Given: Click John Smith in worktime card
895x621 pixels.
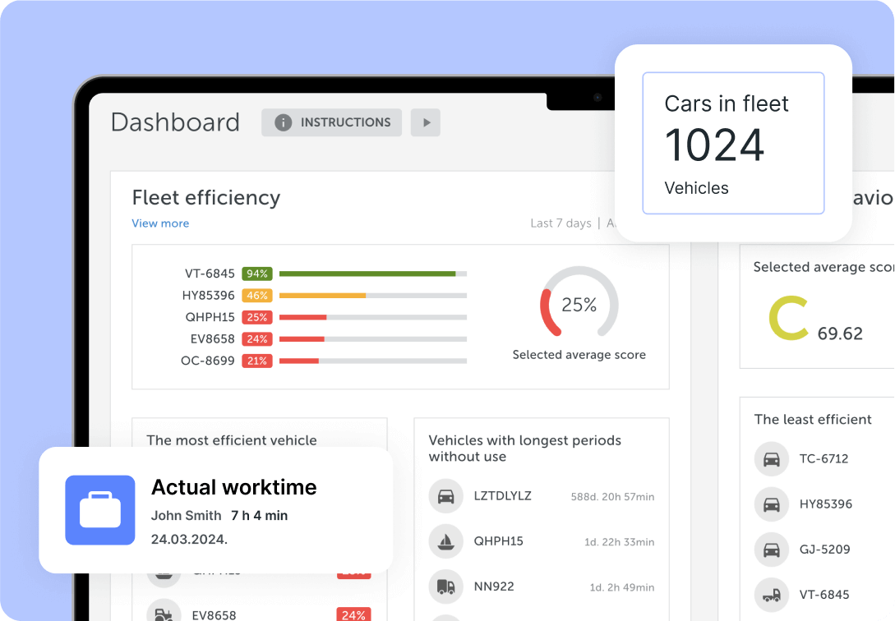Looking at the screenshot, I should (186, 516).
